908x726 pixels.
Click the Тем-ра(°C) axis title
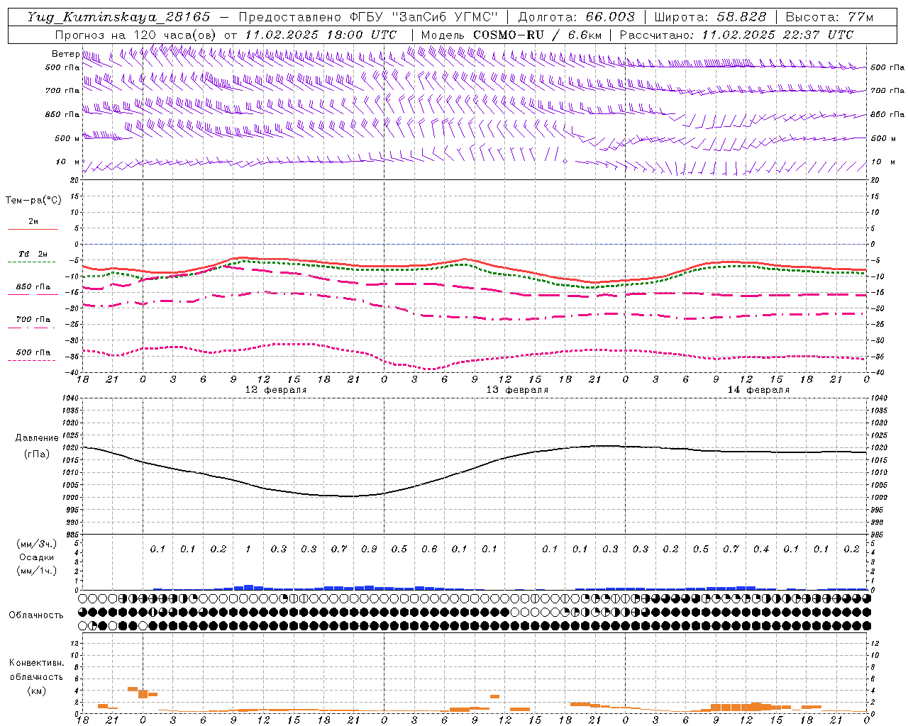[x=33, y=201]
